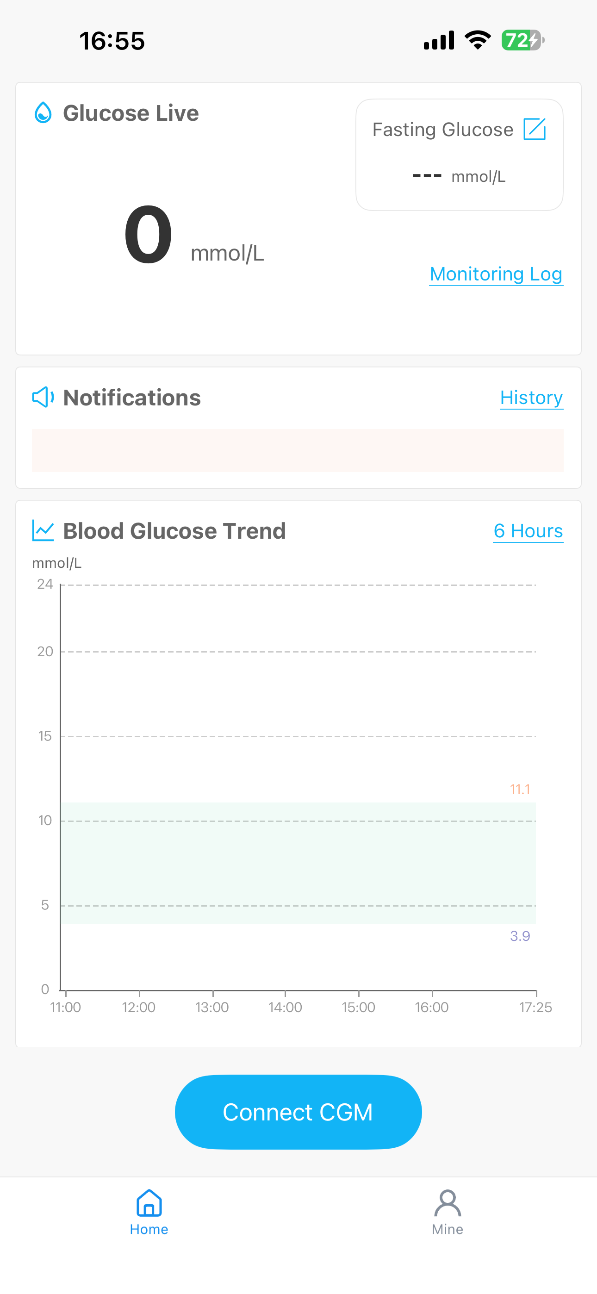The height and width of the screenshot is (1294, 597).
Task: Tap the Wi-Fi status icon
Action: coord(478,40)
